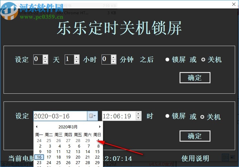
Task: Pick greyed February 26 in calendar
Action: coord(59,140)
